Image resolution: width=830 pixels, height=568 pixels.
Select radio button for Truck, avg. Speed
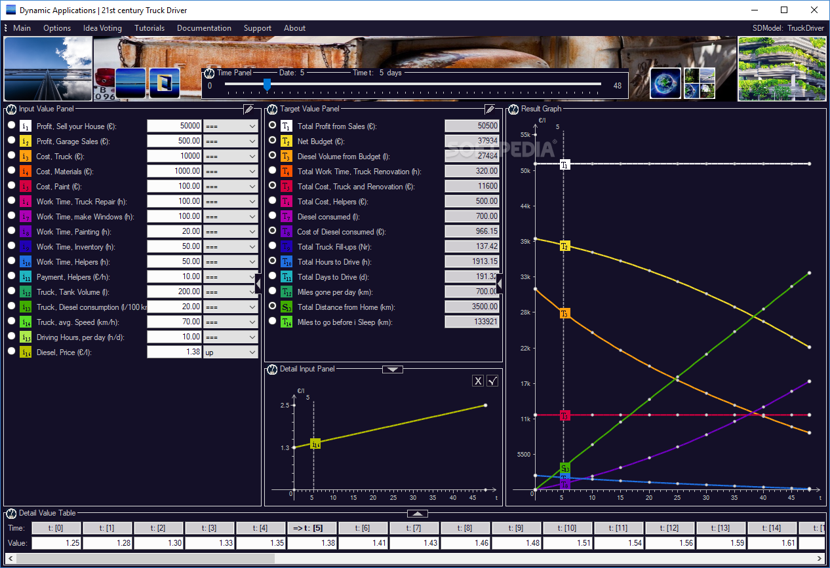pos(11,321)
